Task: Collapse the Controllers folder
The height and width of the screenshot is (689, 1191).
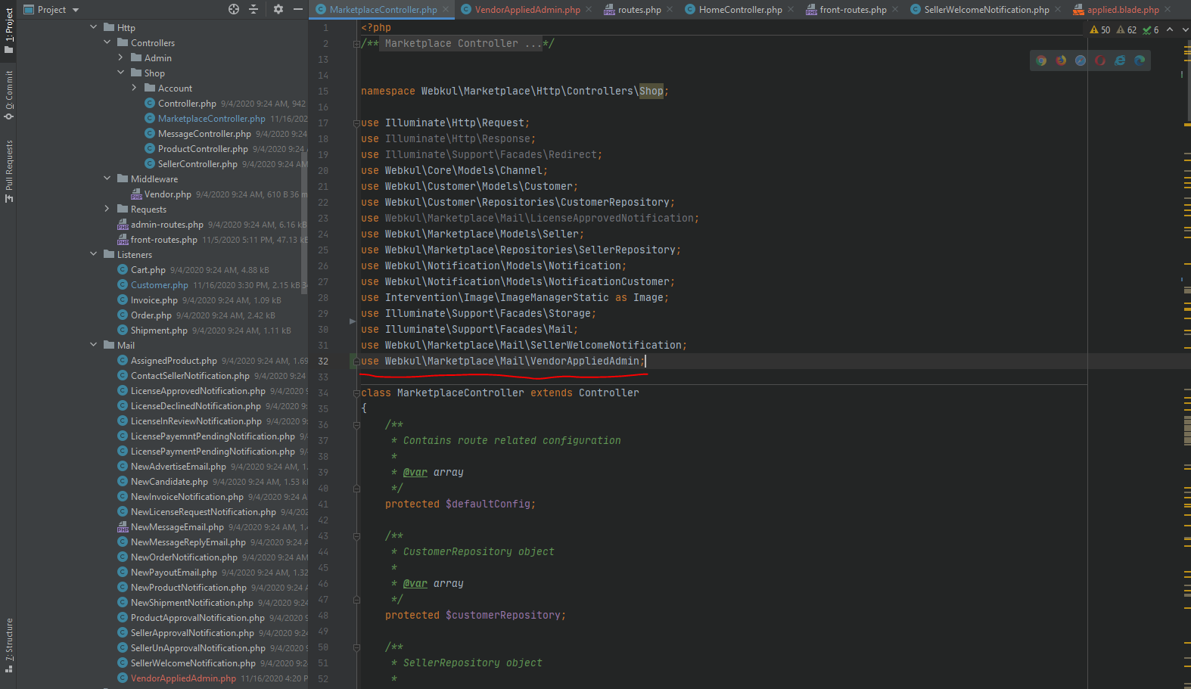Action: pos(107,42)
